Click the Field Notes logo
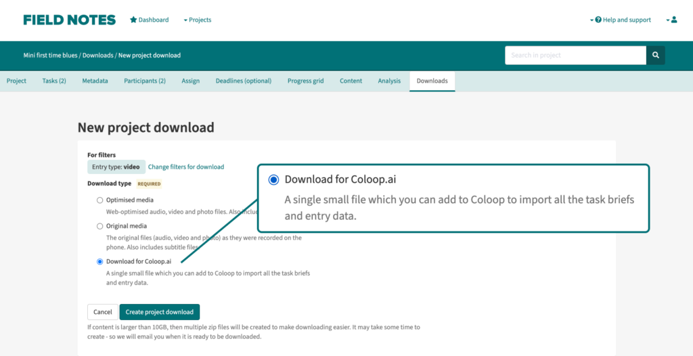Viewport: 693px width, 356px height. point(69,20)
